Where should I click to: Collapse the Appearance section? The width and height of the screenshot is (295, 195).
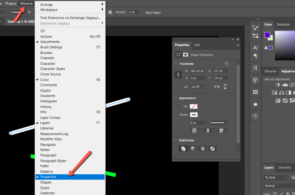coord(176,98)
